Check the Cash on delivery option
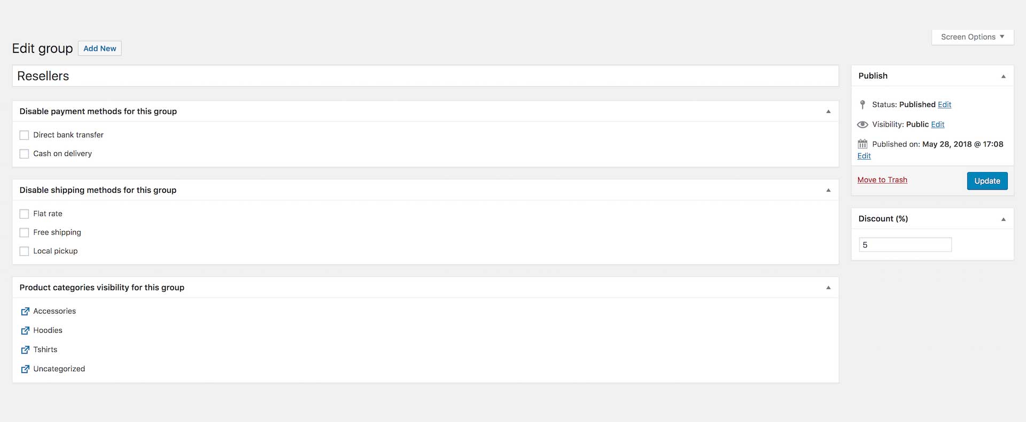 pos(24,154)
